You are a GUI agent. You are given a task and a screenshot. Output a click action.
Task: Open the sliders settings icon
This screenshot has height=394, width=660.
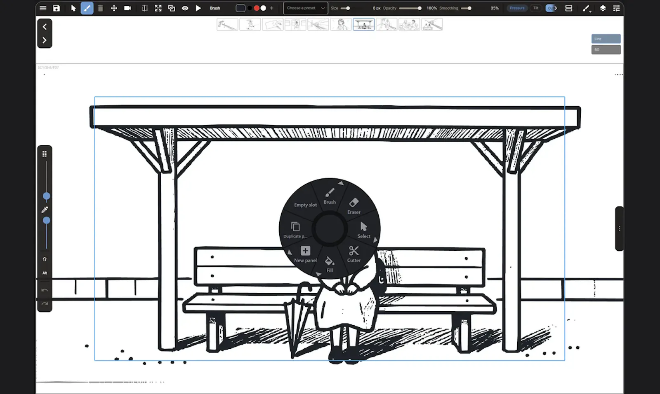pyautogui.click(x=616, y=8)
